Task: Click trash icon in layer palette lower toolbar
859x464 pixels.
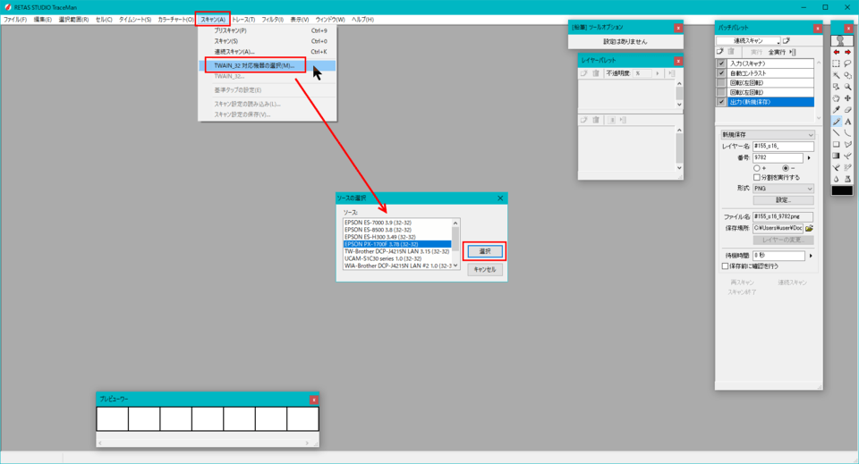Action: 596,120
